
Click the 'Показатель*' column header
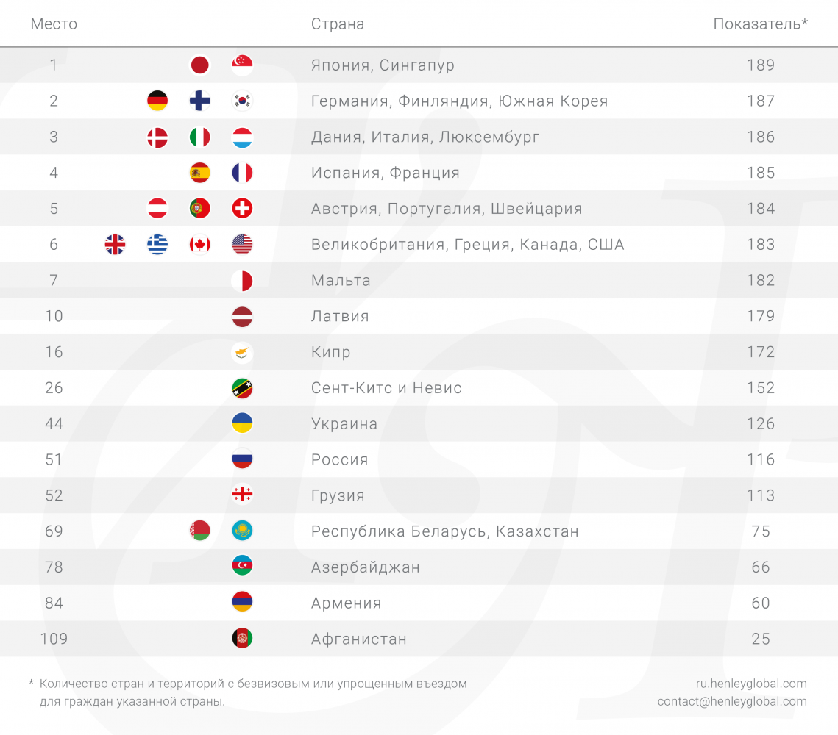pyautogui.click(x=761, y=24)
